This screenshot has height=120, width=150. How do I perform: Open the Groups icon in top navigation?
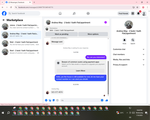pyautogui.click(x=88, y=13)
